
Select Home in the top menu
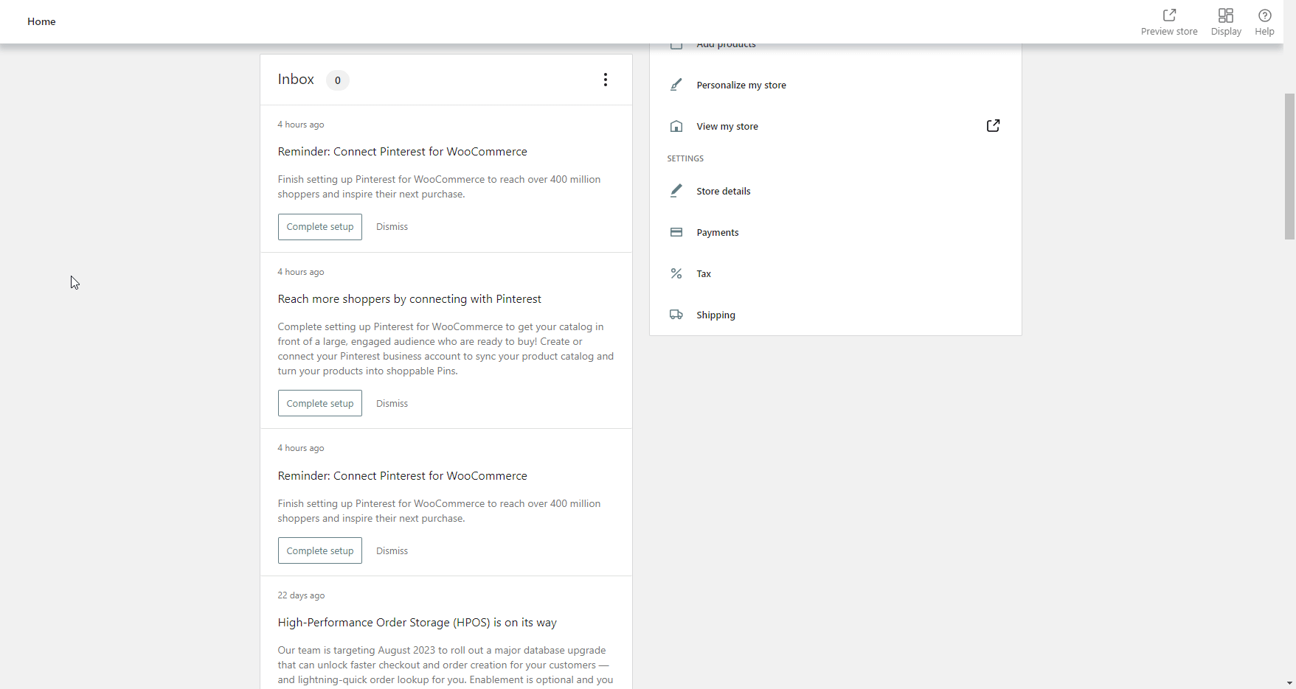[41, 21]
